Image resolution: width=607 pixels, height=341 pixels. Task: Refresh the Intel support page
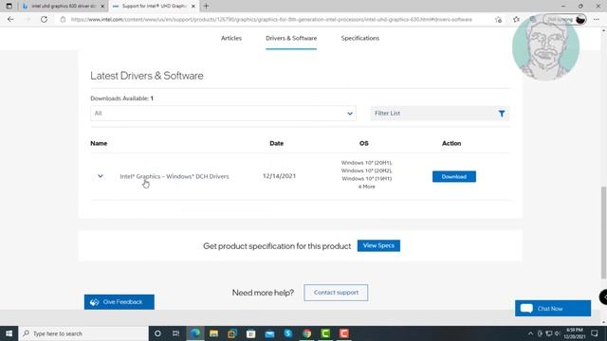point(45,19)
